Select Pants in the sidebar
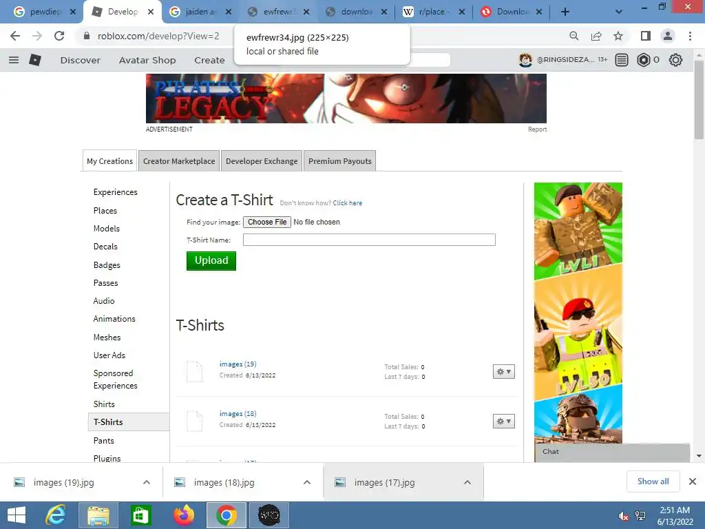 tap(103, 440)
